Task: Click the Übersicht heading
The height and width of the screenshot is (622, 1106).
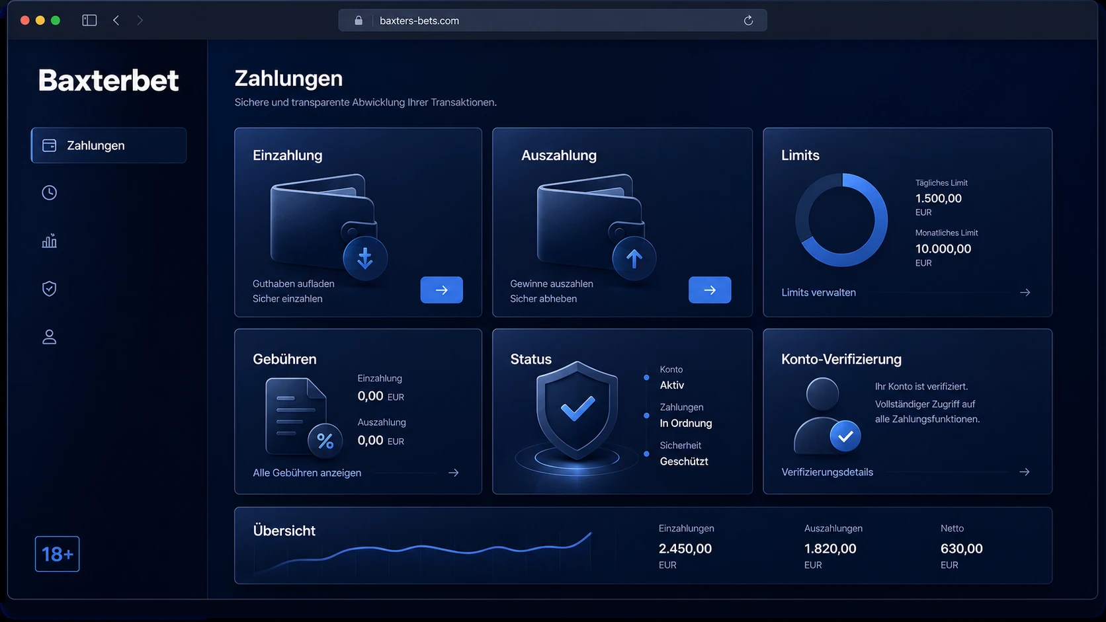Action: (284, 531)
